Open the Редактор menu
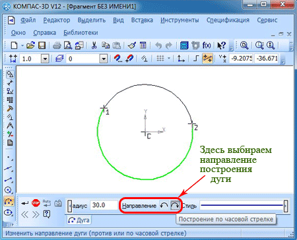The height and width of the screenshot is (240, 297). coord(57,20)
